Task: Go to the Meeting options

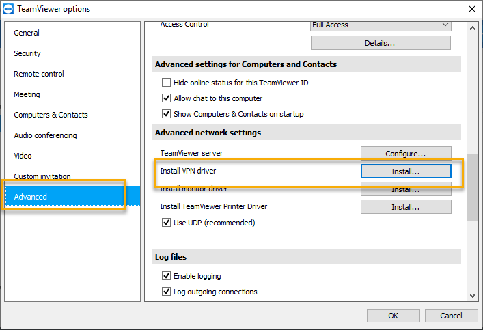Action: coord(27,94)
